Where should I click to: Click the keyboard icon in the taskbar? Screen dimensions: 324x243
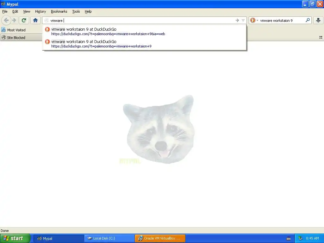[289, 239]
